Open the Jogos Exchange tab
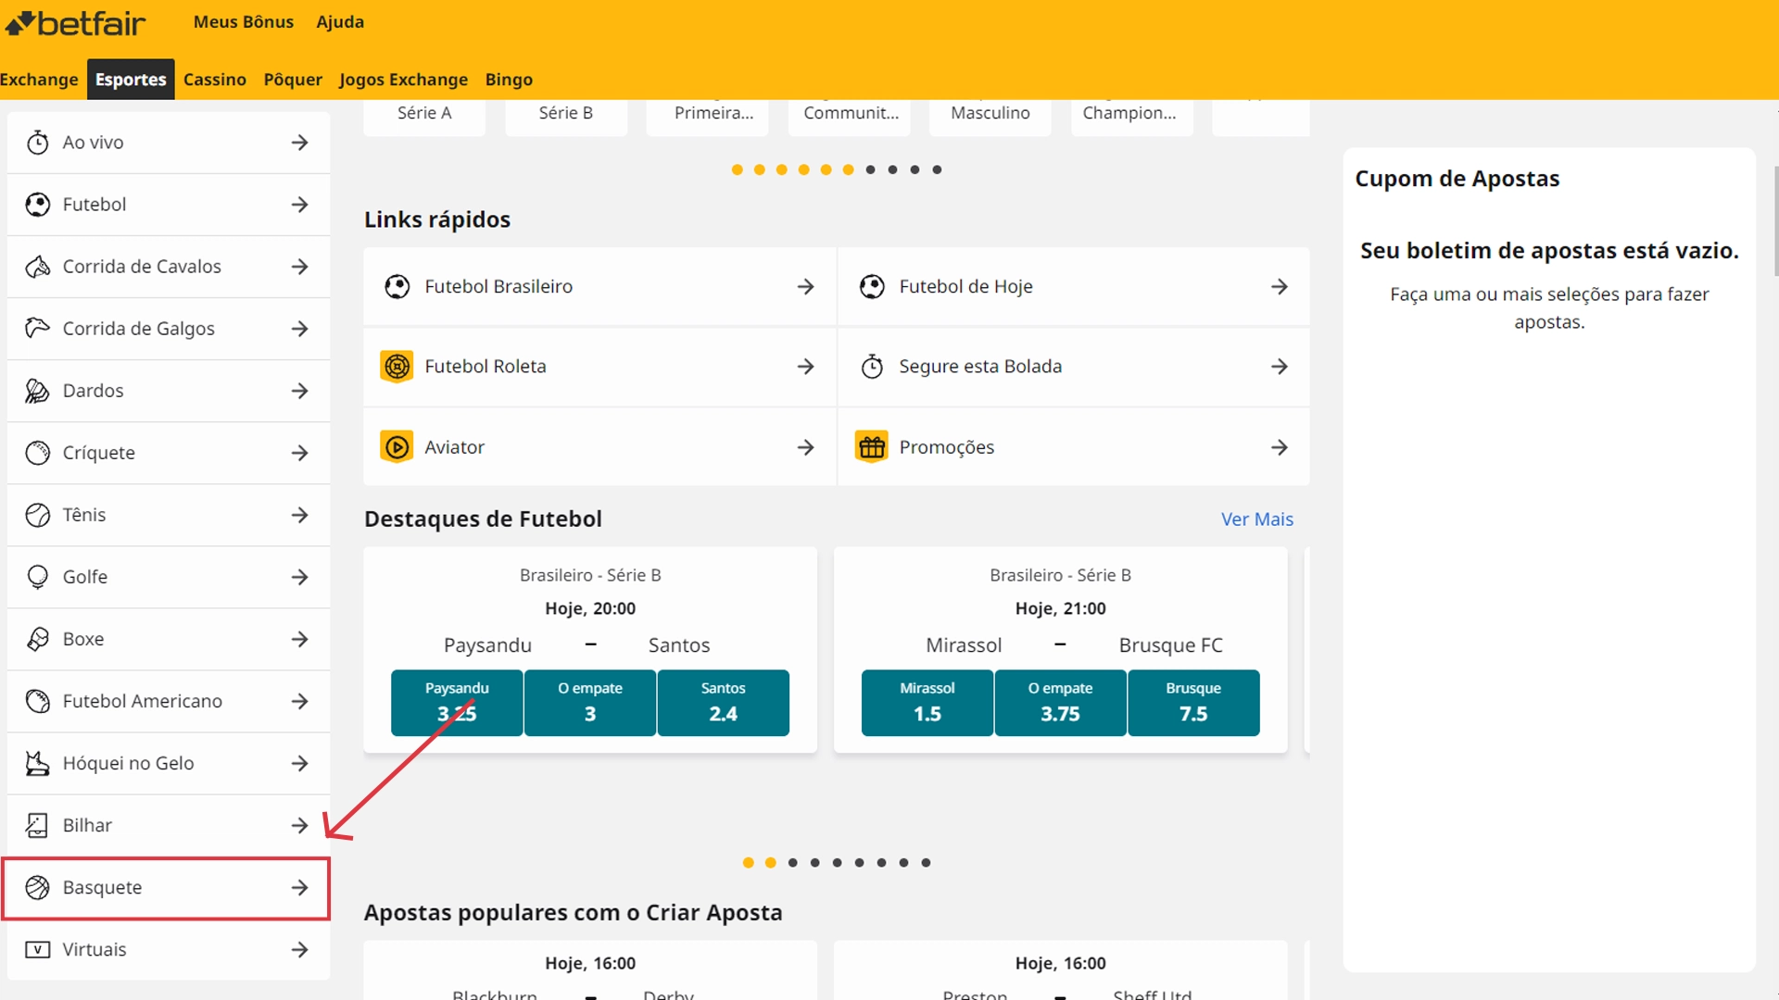Screen dimensions: 1779x1000 403,80
